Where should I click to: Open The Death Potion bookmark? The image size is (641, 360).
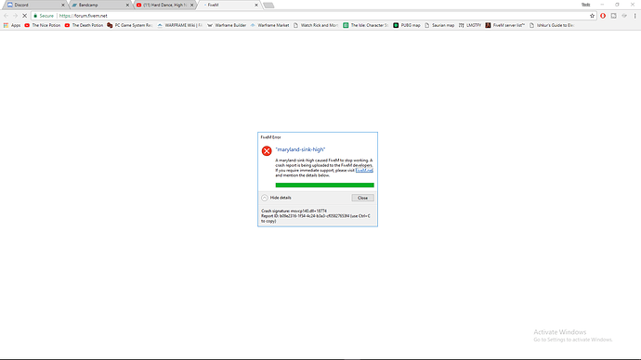[84, 25]
